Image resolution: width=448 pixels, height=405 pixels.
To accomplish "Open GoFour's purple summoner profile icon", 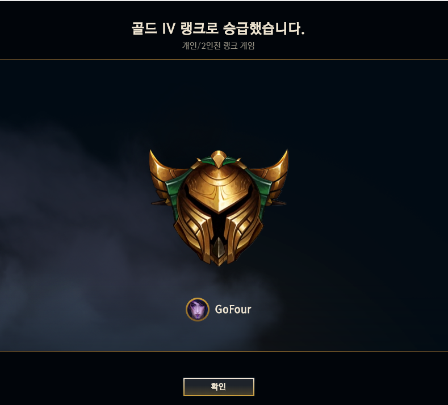I will pos(198,309).
